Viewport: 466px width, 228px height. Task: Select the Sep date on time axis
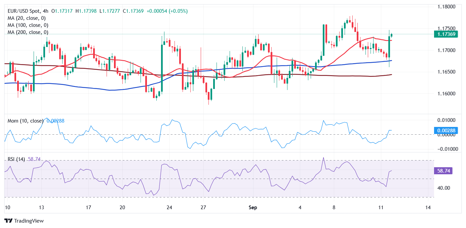click(253, 208)
